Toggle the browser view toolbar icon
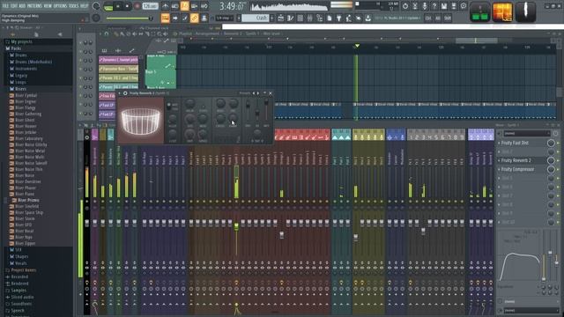 [x=319, y=18]
